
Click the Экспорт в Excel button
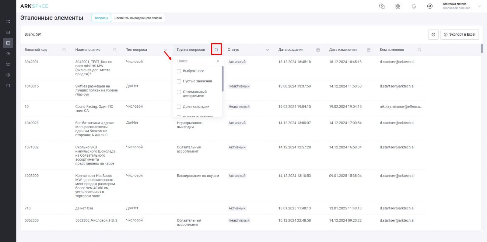point(459,34)
